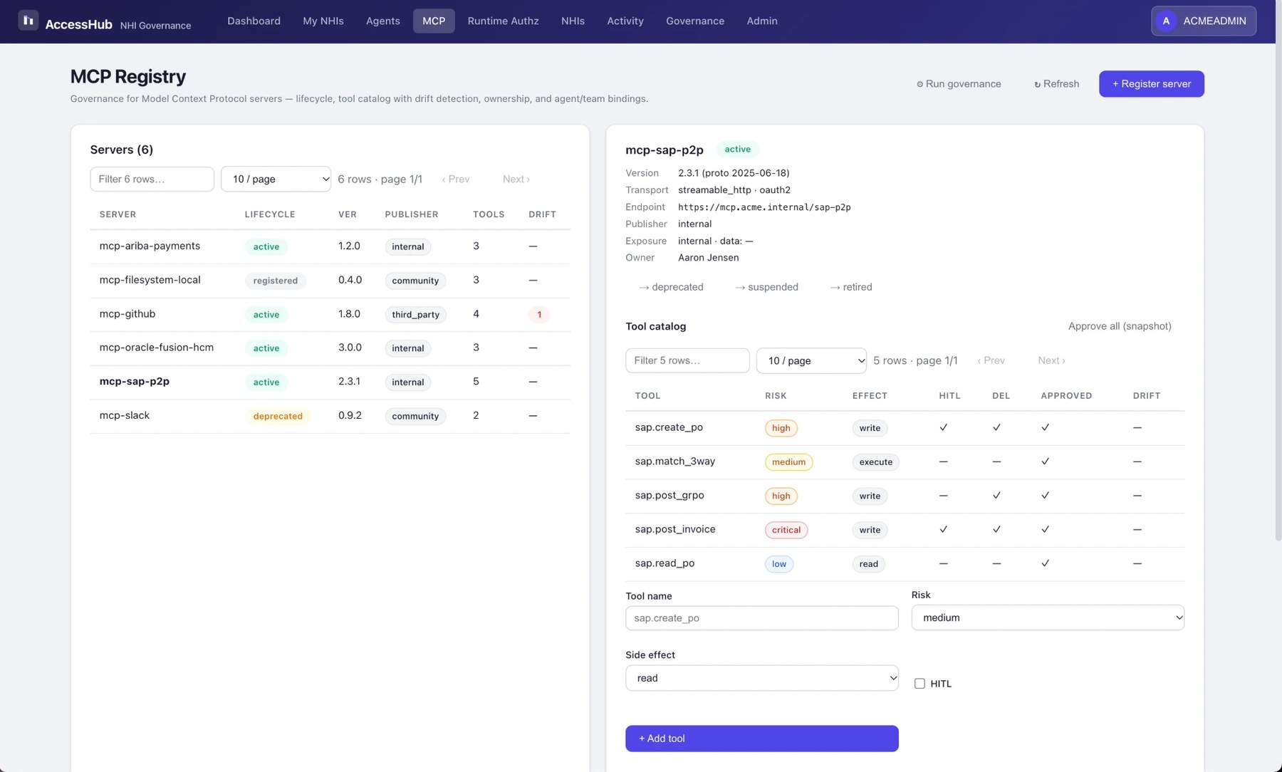The image size is (1282, 772).
Task: Click the deprecated lifecycle badge for mcp-slack
Action: pyautogui.click(x=278, y=416)
